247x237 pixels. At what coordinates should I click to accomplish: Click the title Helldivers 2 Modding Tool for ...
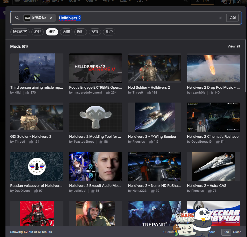pyautogui.click(x=95, y=137)
